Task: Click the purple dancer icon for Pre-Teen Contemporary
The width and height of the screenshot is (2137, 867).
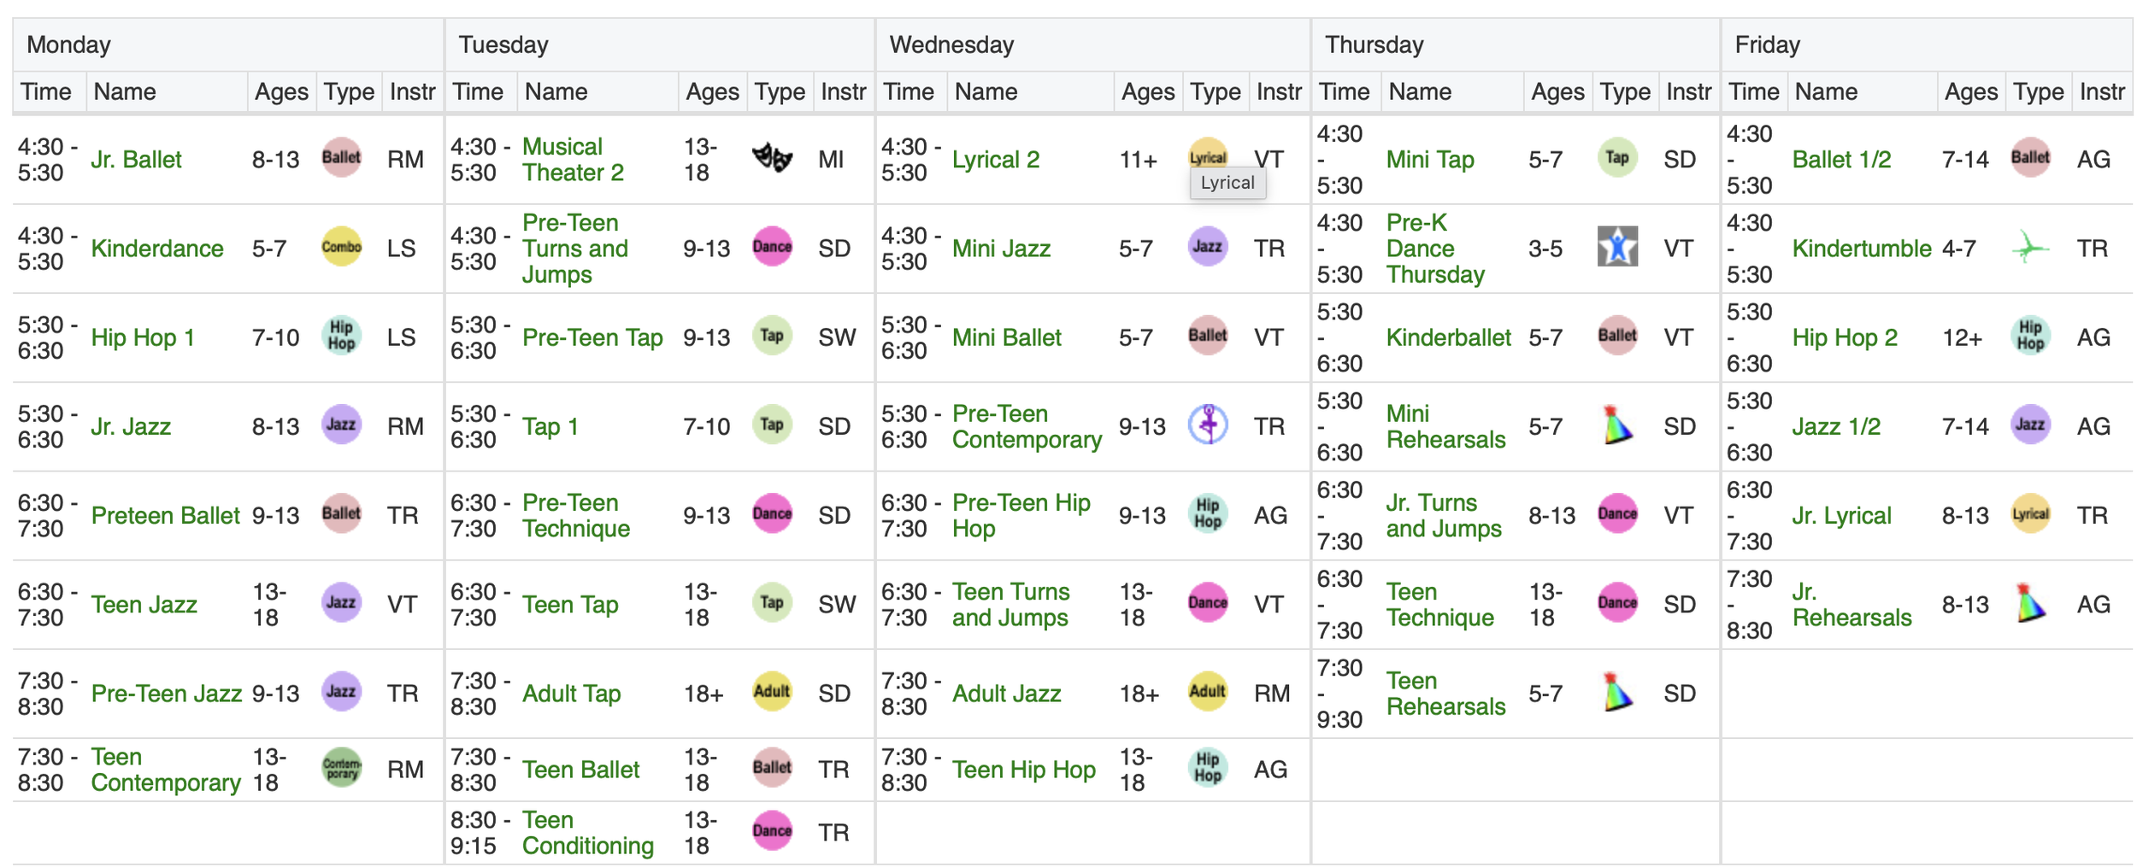Action: (1208, 425)
